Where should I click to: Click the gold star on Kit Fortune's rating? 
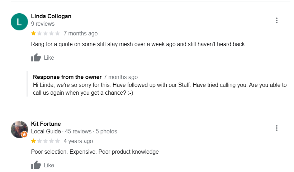[x=33, y=141]
